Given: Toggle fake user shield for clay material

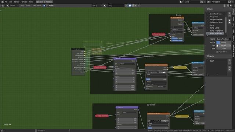Looking at the screenshot, I should click(x=130, y=5).
